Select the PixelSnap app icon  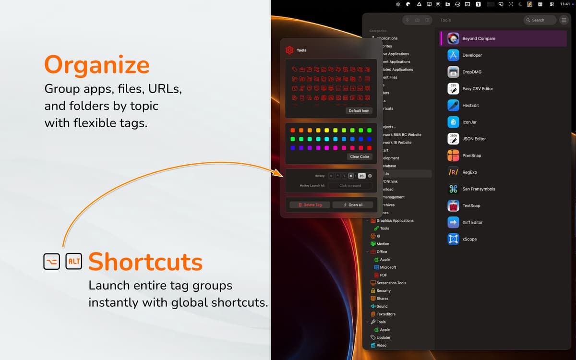pyautogui.click(x=454, y=156)
